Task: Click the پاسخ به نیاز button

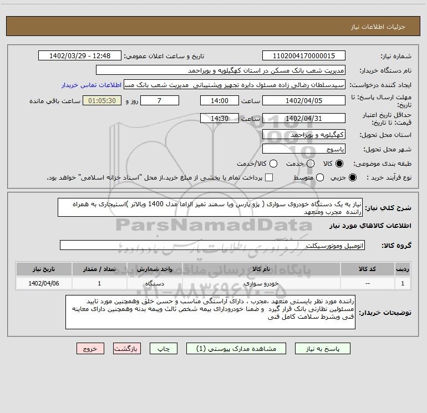Action: (322, 349)
